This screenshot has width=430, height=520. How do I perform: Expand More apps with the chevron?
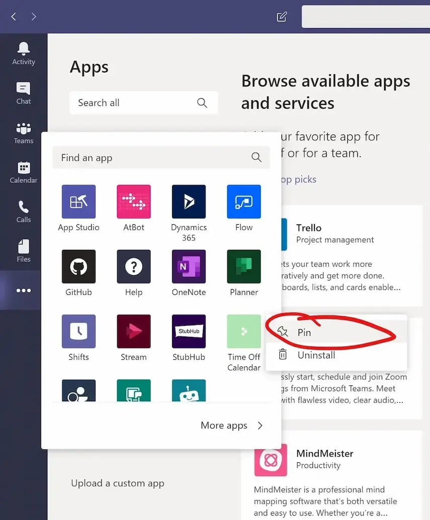coord(260,426)
